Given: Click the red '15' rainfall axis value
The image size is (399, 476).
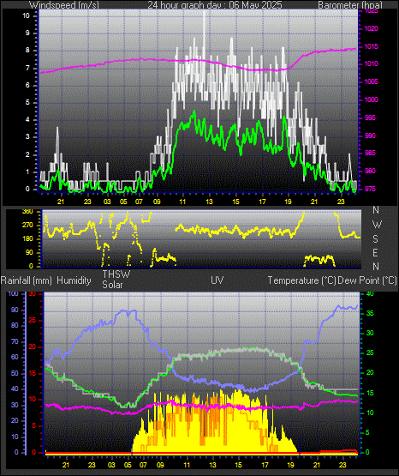Looking at the screenshot, I should (x=33, y=373).
